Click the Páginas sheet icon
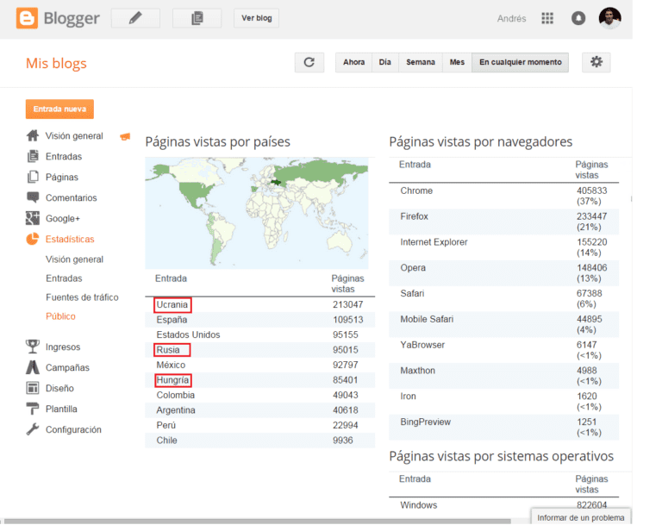 (33, 177)
